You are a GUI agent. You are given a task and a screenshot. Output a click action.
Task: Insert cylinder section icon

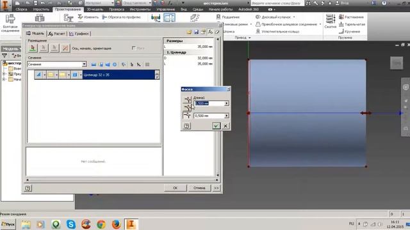[94, 64]
